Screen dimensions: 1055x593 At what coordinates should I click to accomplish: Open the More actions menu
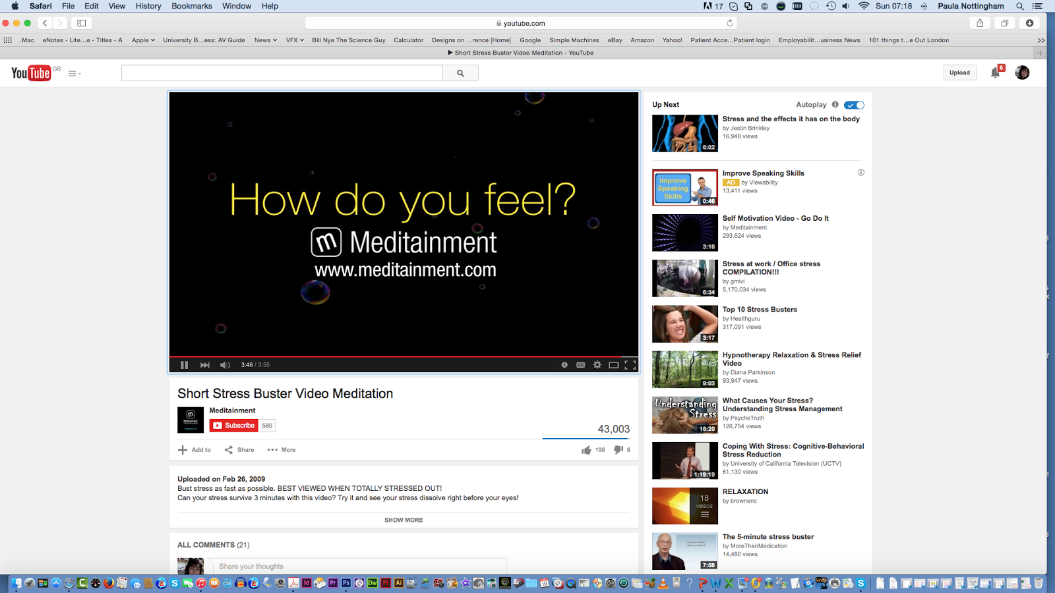click(282, 450)
